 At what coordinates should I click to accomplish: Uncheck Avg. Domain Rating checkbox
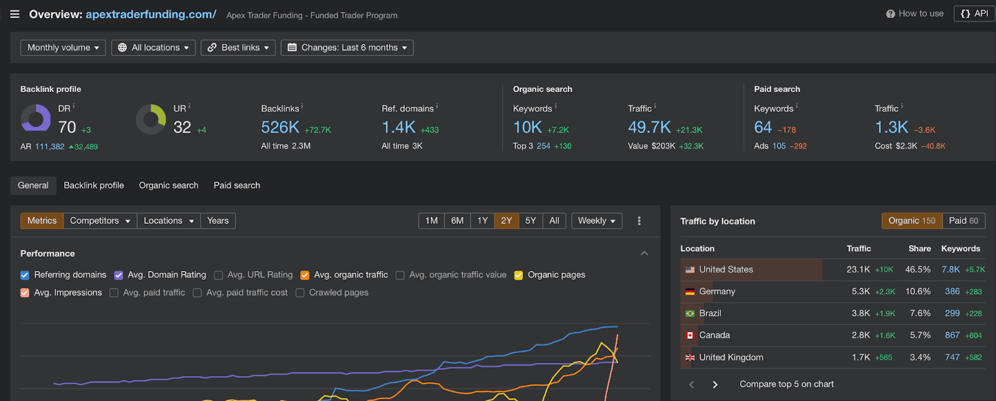[x=118, y=275]
